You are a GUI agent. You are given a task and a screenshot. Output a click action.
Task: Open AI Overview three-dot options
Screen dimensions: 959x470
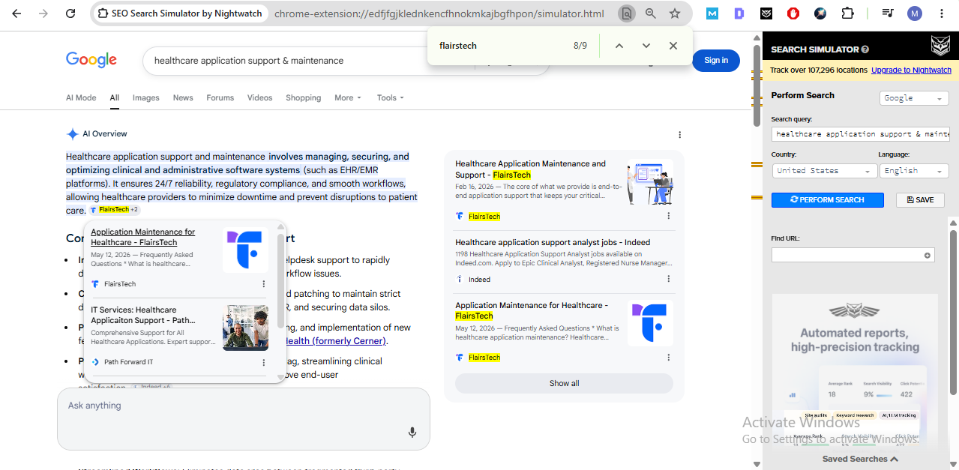[x=680, y=135]
